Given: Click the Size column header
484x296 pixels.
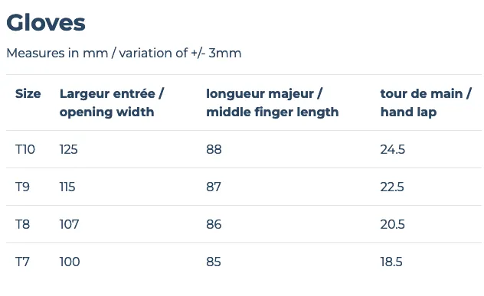Looking at the screenshot, I should click(x=28, y=94).
